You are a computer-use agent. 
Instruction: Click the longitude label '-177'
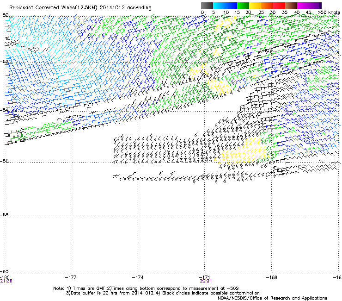(71, 277)
